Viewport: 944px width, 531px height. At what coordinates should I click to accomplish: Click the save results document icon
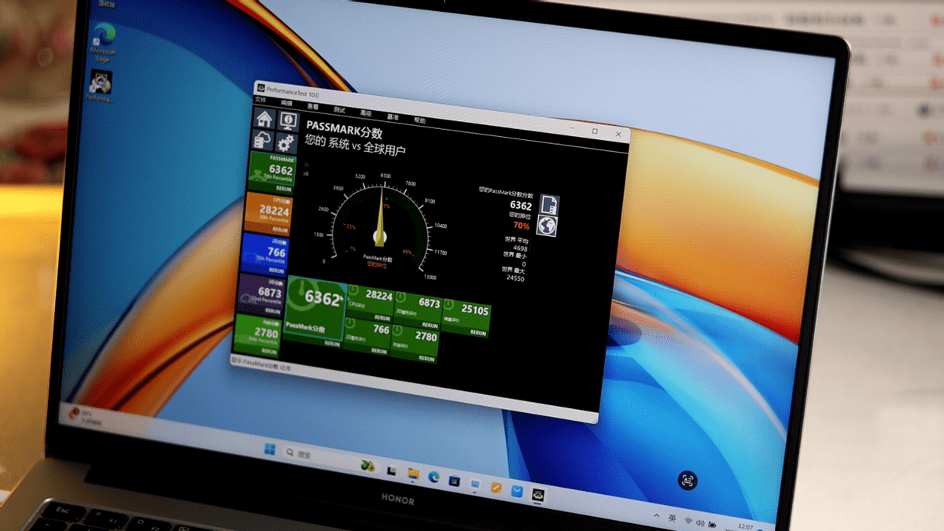[549, 205]
